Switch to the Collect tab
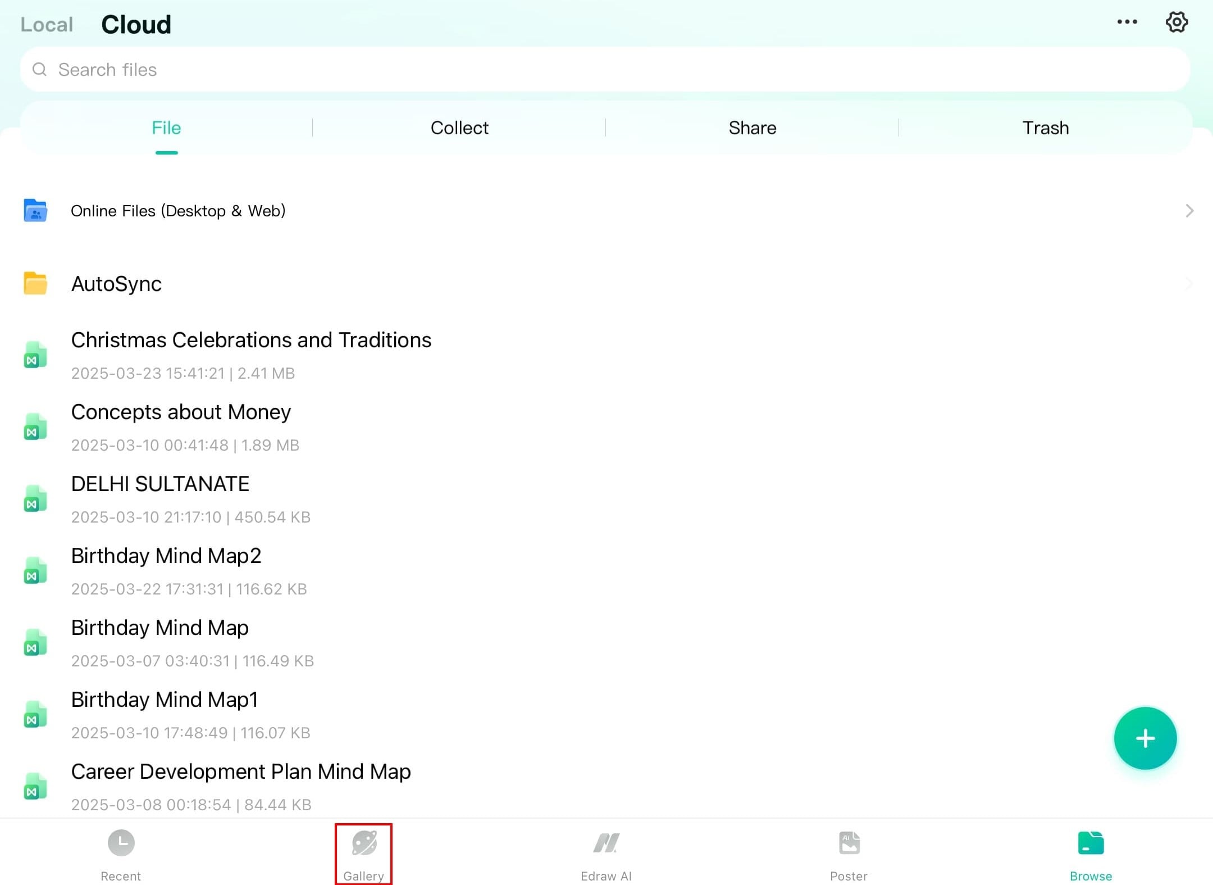The image size is (1213, 885). pyautogui.click(x=459, y=128)
